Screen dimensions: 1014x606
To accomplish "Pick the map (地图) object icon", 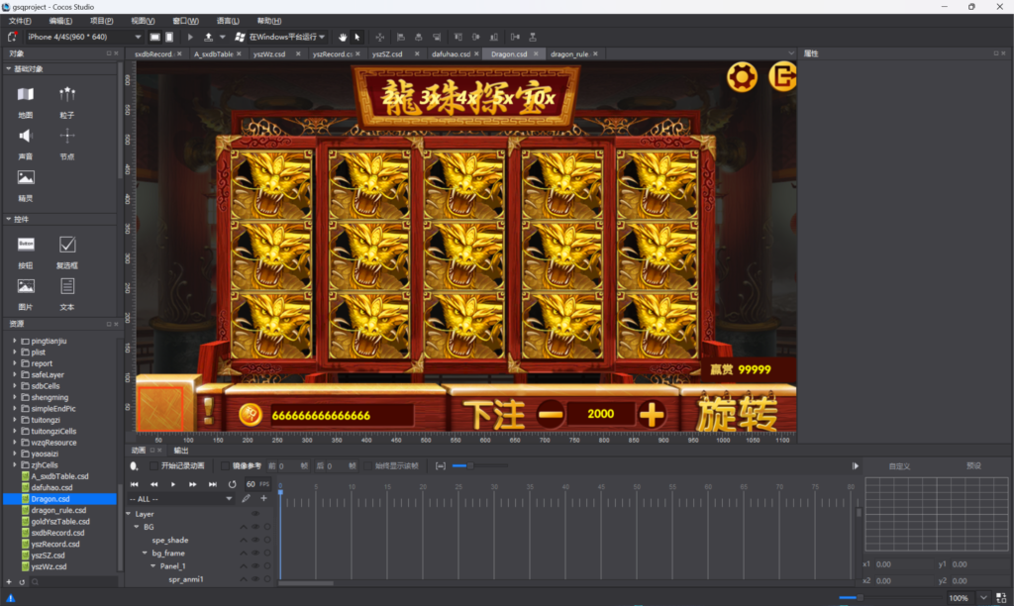I will 26,95.
